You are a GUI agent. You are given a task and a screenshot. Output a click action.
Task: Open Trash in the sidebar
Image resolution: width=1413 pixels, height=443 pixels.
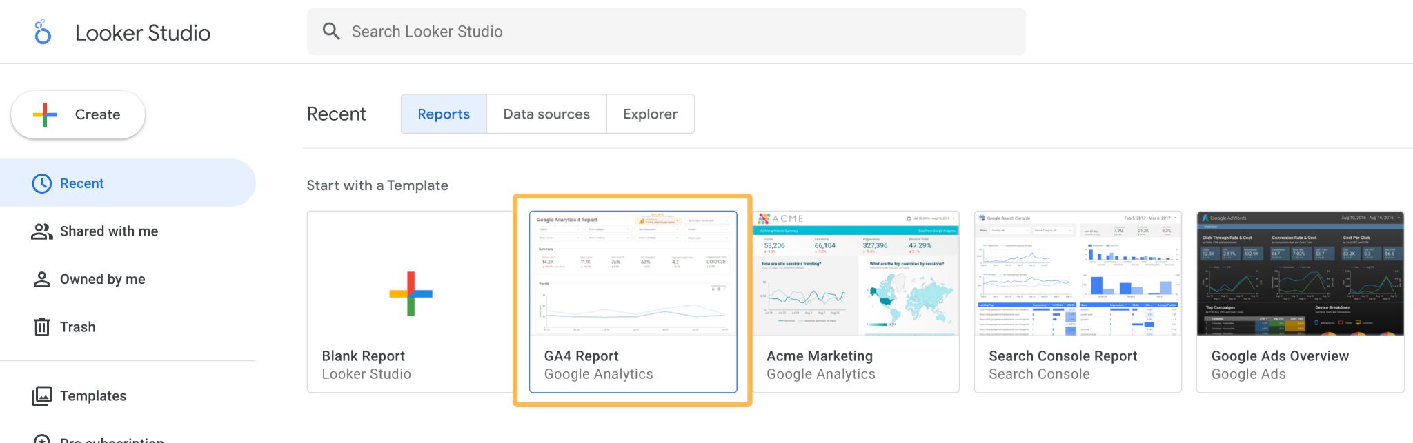128,327
